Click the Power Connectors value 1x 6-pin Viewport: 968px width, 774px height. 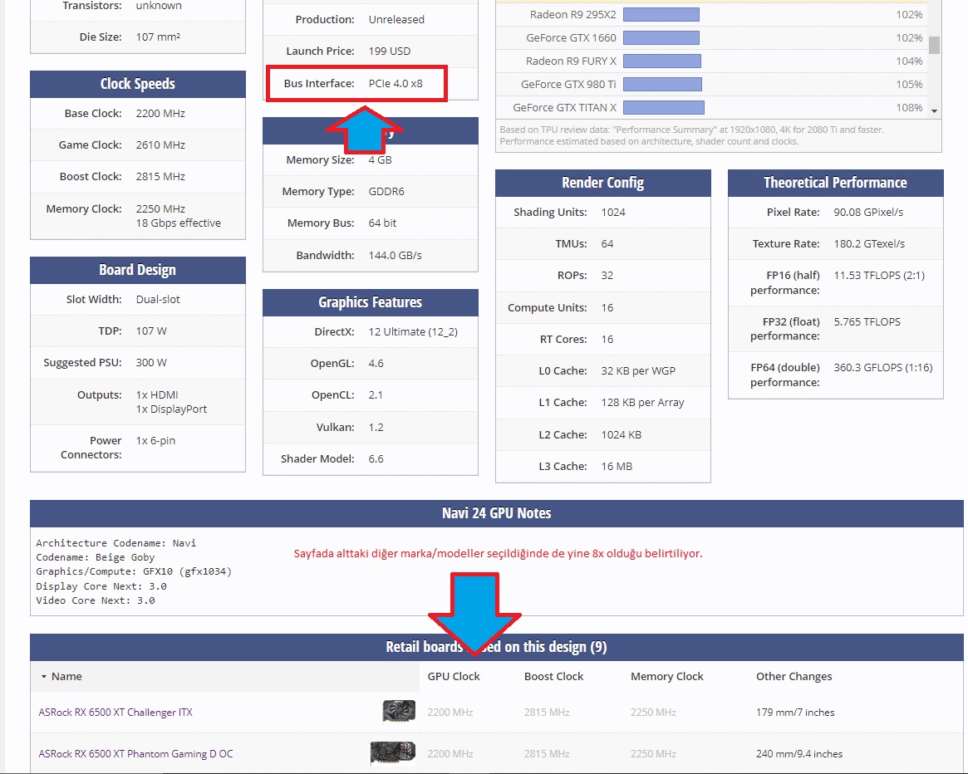coord(155,441)
